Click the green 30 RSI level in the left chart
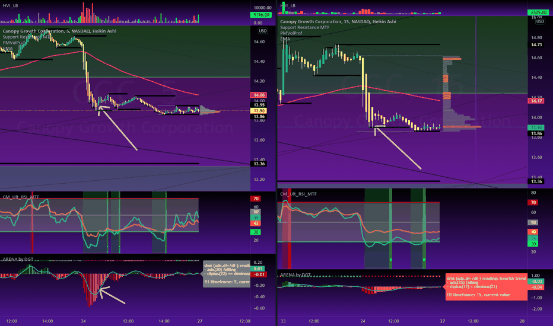 pyautogui.click(x=255, y=232)
